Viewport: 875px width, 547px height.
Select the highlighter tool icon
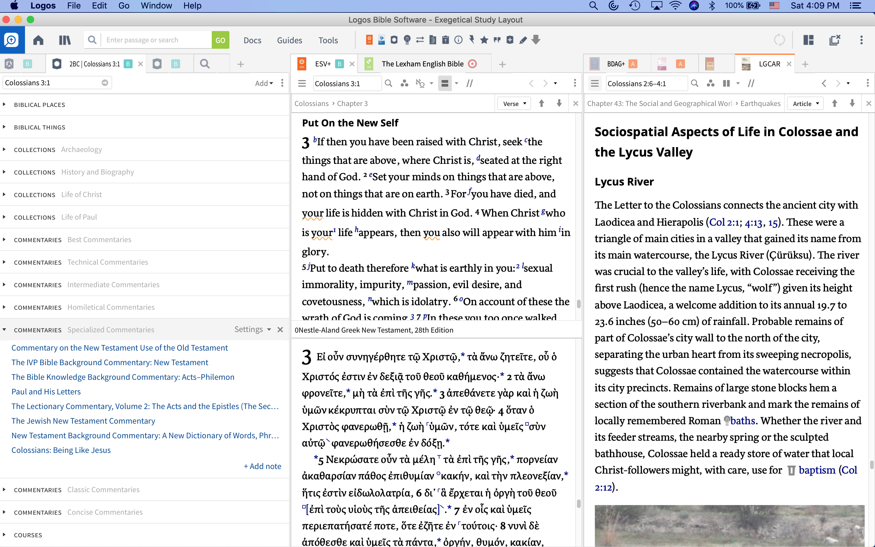tap(523, 40)
